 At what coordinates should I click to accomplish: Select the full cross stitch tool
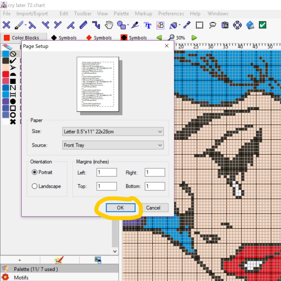[7, 25]
